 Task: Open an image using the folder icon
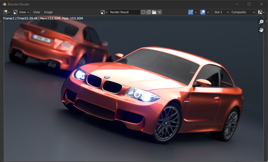[x=154, y=12]
